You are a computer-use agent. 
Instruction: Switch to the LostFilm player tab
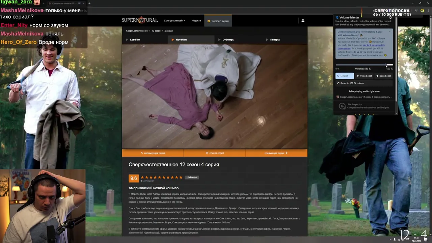pos(145,39)
